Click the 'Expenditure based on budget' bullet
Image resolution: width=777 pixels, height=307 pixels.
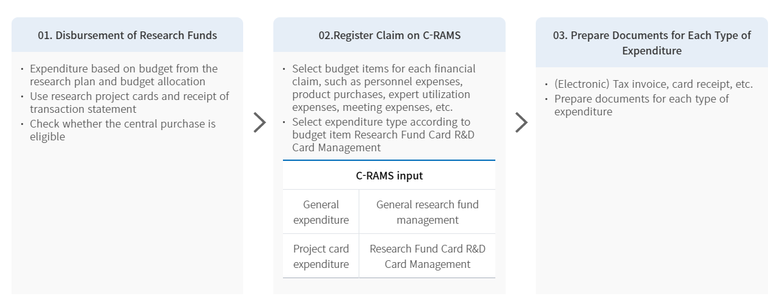point(123,75)
